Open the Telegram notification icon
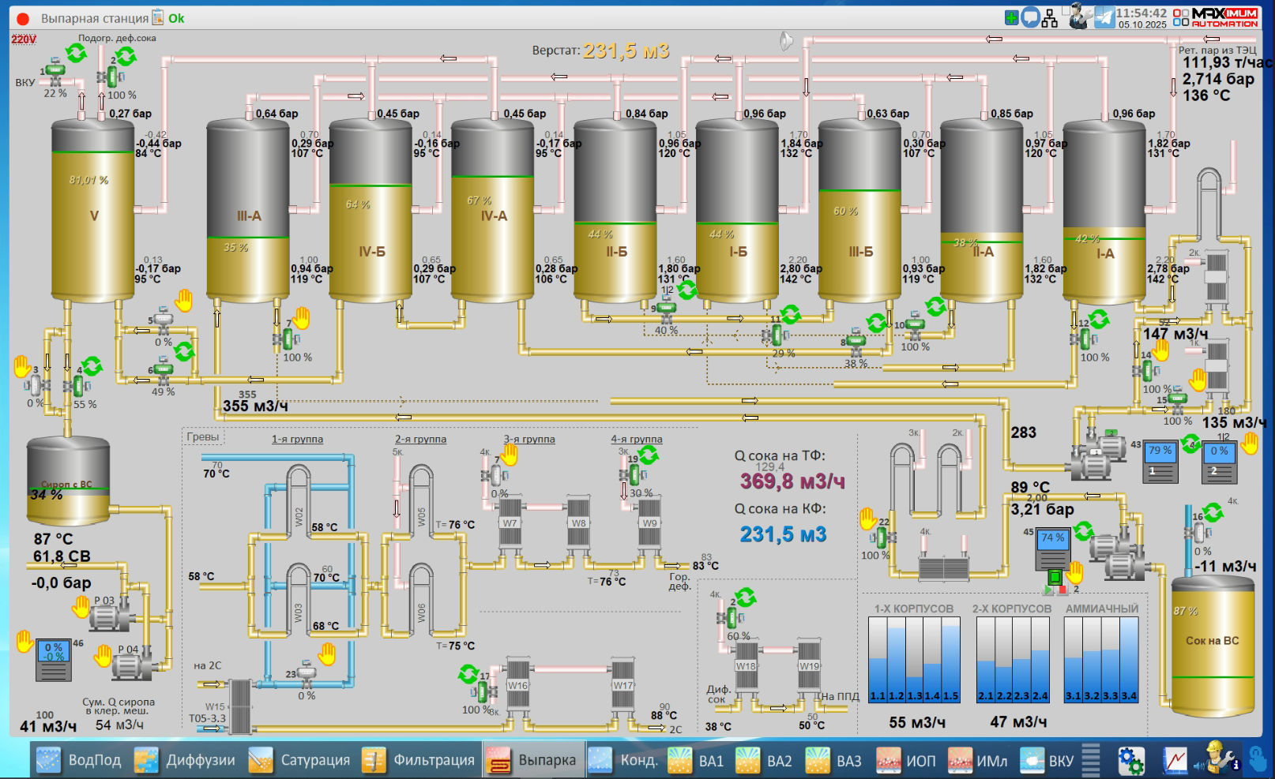This screenshot has width=1275, height=779. point(1104,17)
